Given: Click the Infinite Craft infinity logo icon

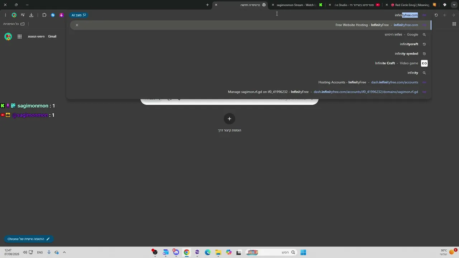Looking at the screenshot, I should coord(424,63).
